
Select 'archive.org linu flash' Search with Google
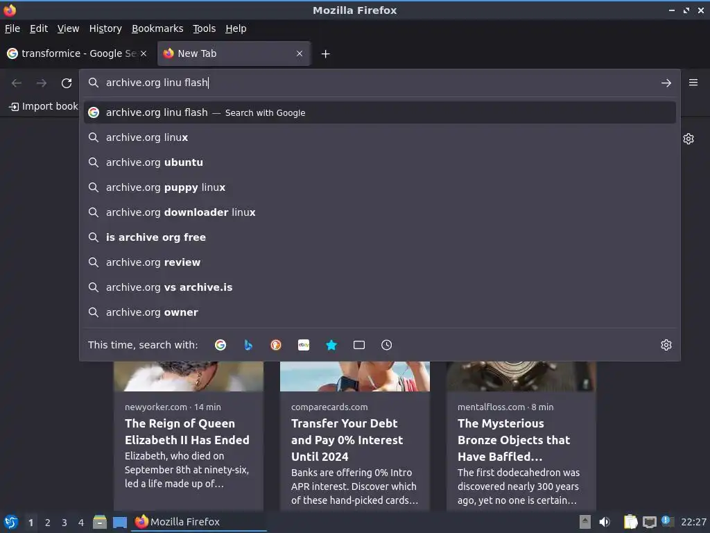click(379, 112)
